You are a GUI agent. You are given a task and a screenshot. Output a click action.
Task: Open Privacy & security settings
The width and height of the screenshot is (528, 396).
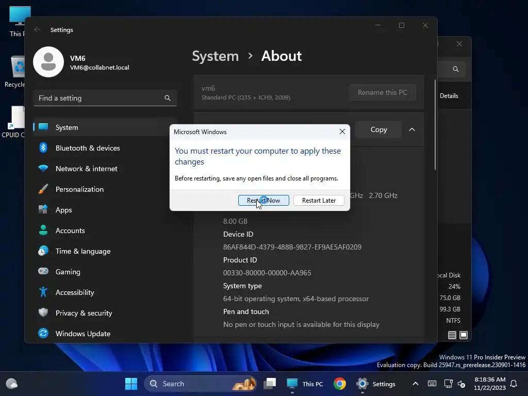click(x=105, y=313)
